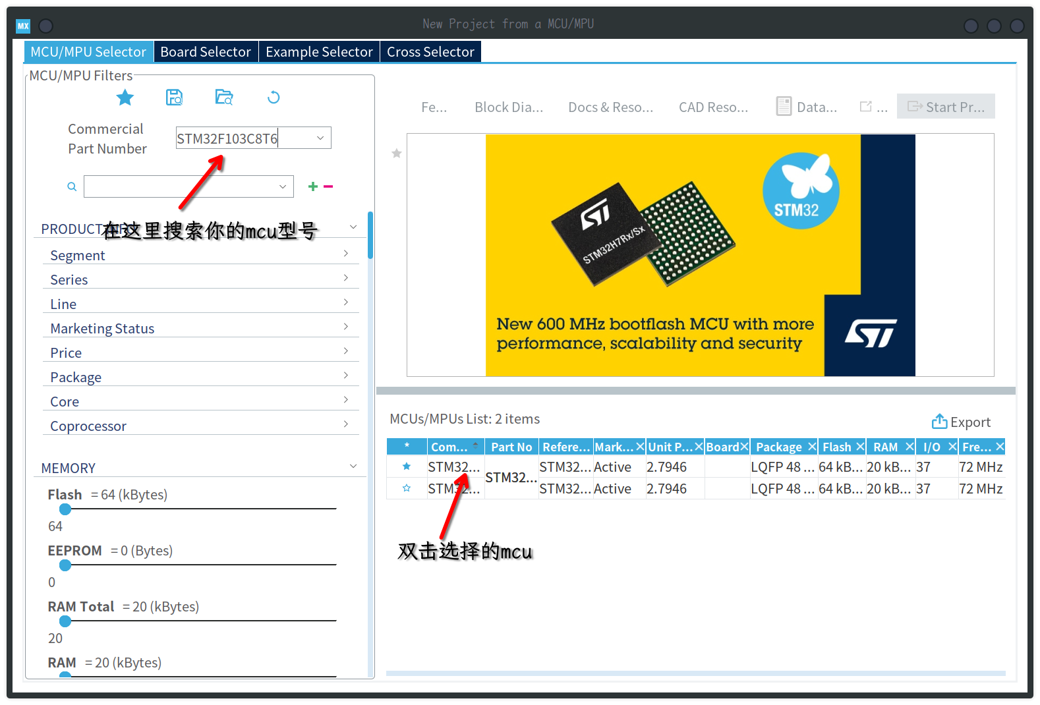This screenshot has width=1040, height=705.
Task: Click the external link button next to Datasheet
Action: tap(874, 107)
